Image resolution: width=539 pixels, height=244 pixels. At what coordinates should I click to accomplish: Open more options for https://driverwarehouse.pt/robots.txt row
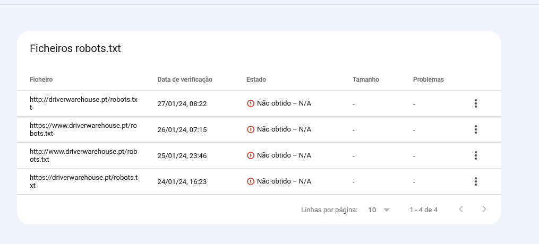pyautogui.click(x=476, y=181)
